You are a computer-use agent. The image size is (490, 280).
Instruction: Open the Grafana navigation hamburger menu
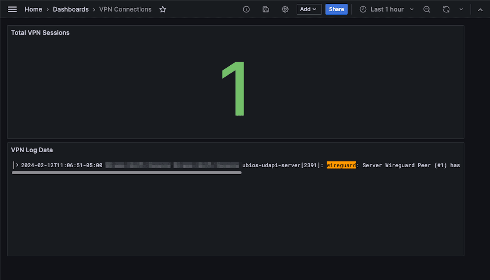pyautogui.click(x=12, y=9)
